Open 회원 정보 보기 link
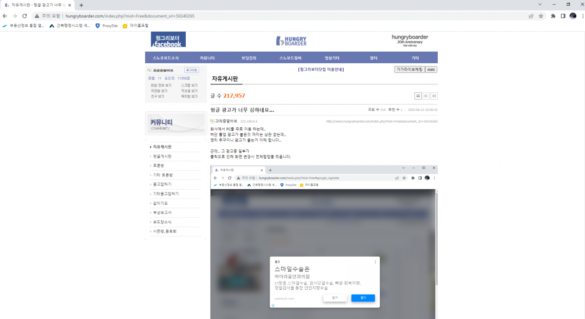585x319 pixels. pos(161,85)
